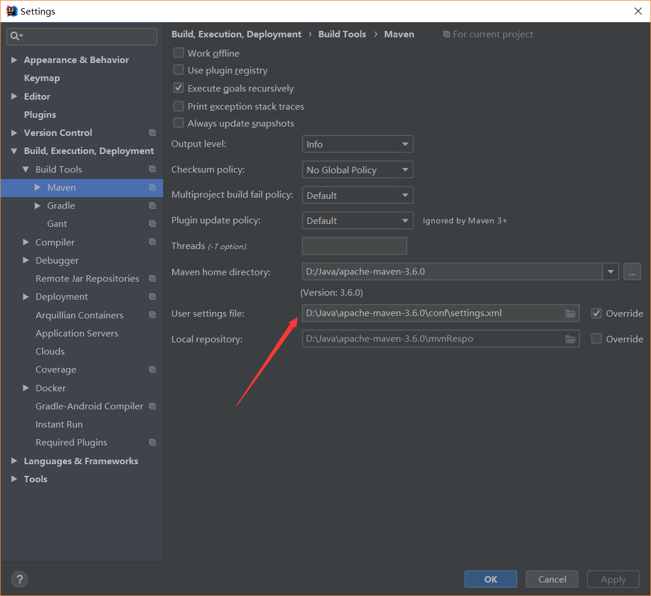Screen dimensions: 651x596
Task: Click the Apply button
Action: point(613,579)
